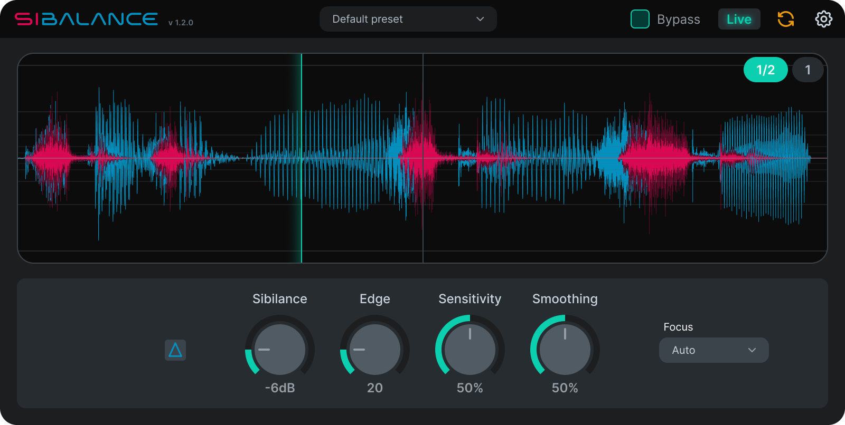The image size is (845, 425).
Task: Click the Edge knob
Action: [375, 350]
